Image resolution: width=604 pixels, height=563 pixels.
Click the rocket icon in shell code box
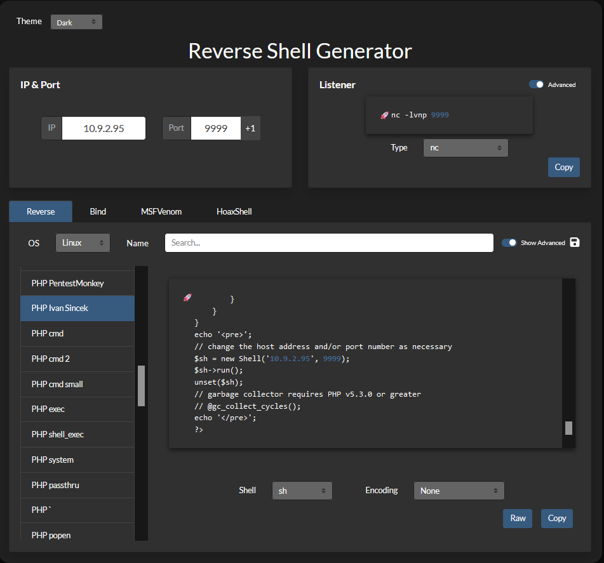(187, 297)
